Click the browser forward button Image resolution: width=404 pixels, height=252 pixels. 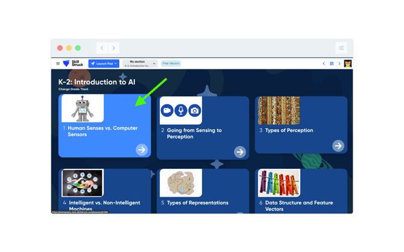pos(113,48)
